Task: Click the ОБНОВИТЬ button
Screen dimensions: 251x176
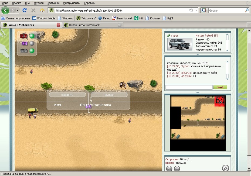Action: (x=67, y=95)
